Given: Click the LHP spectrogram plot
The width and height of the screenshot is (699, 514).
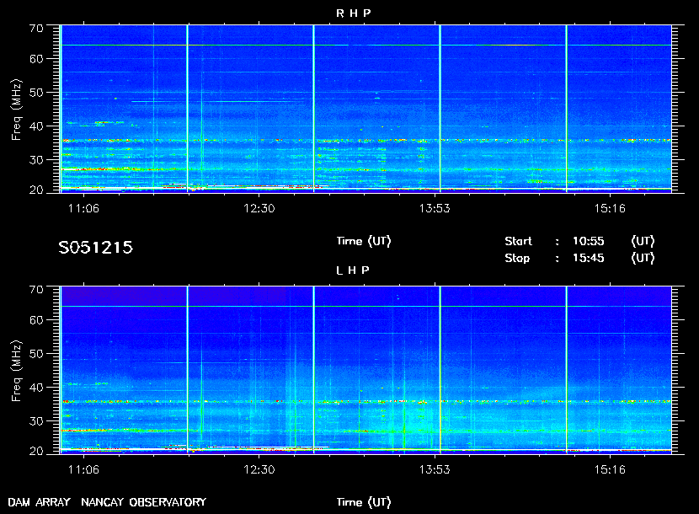Looking at the screenshot, I should click(366, 370).
